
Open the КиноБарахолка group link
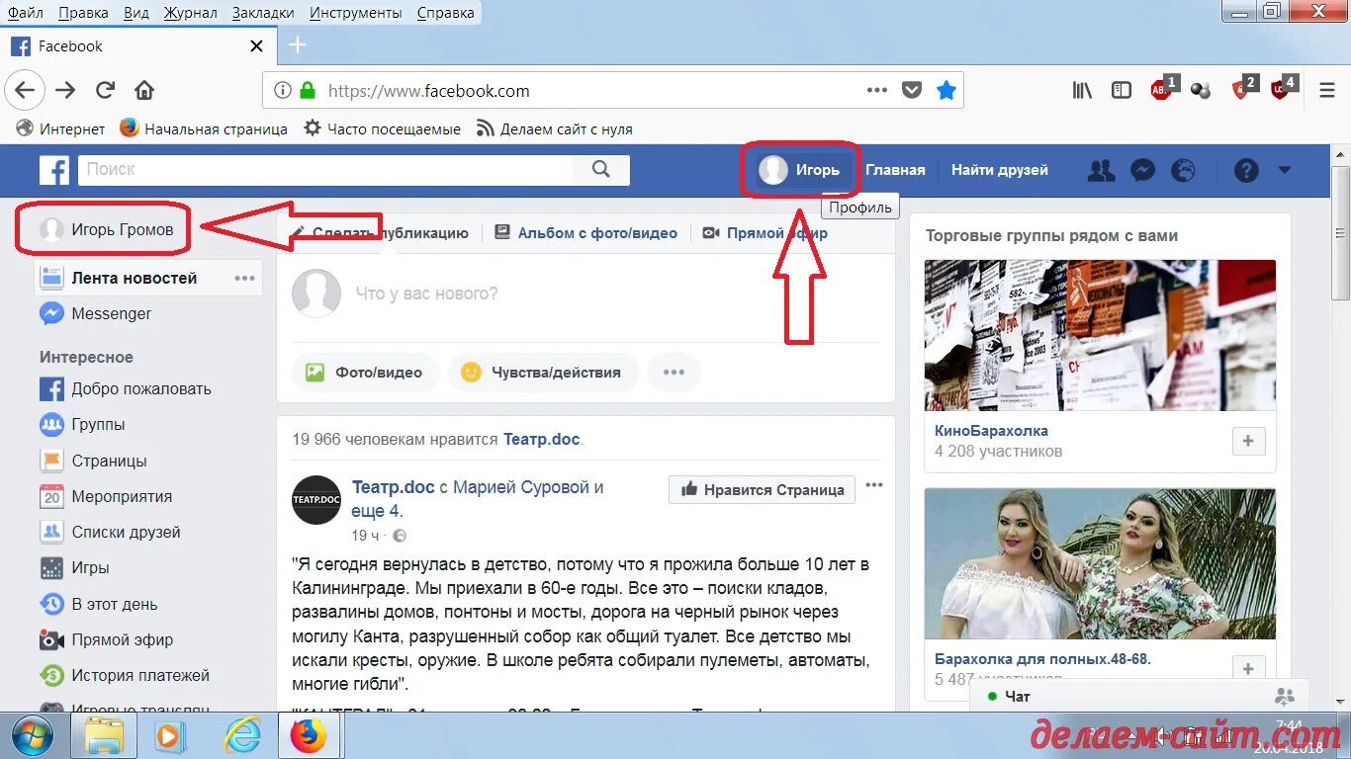(991, 431)
